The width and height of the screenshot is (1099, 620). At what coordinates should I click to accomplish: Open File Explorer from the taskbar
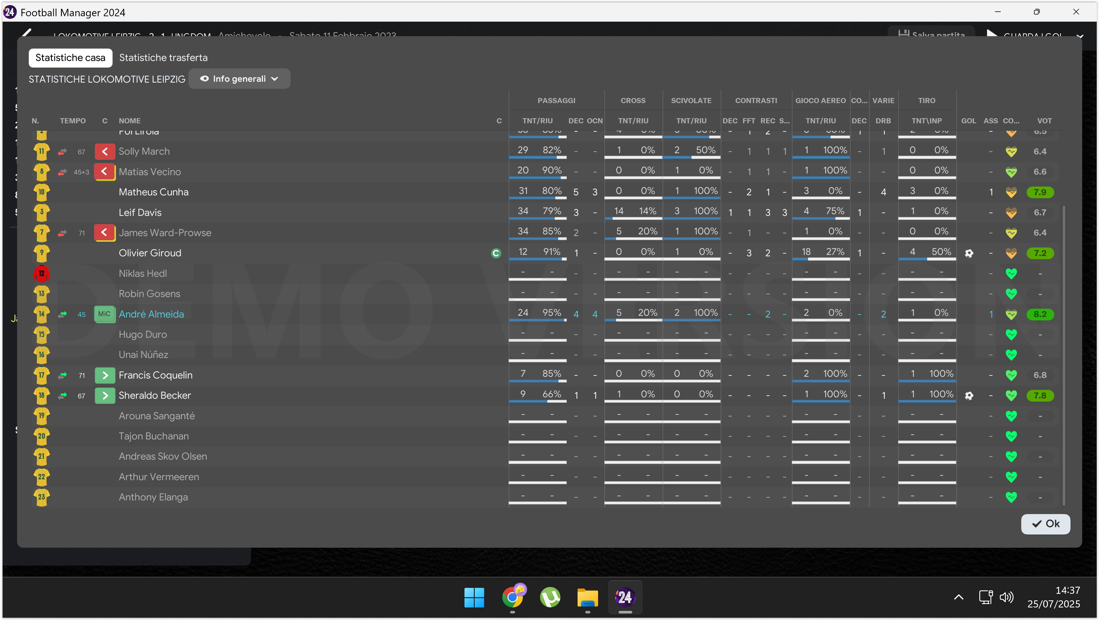(x=588, y=598)
